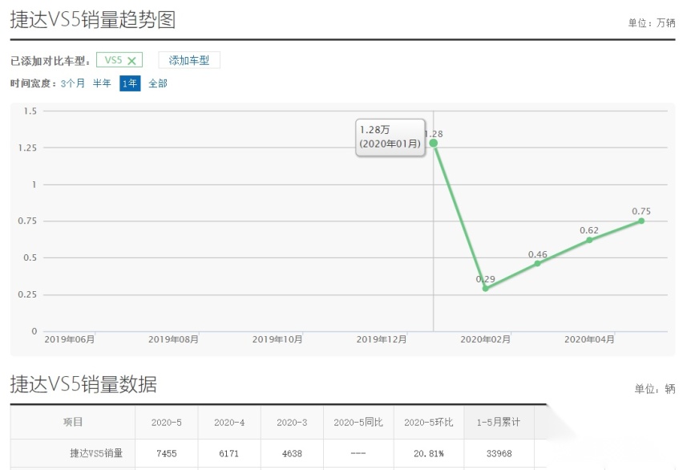Image resolution: width=683 pixels, height=470 pixels.
Task: Click the 33968 cumulative sales cell
Action: [x=499, y=453]
